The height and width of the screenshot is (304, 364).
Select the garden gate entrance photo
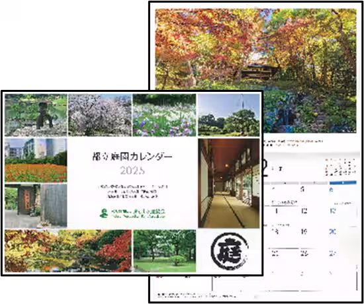click(x=36, y=206)
